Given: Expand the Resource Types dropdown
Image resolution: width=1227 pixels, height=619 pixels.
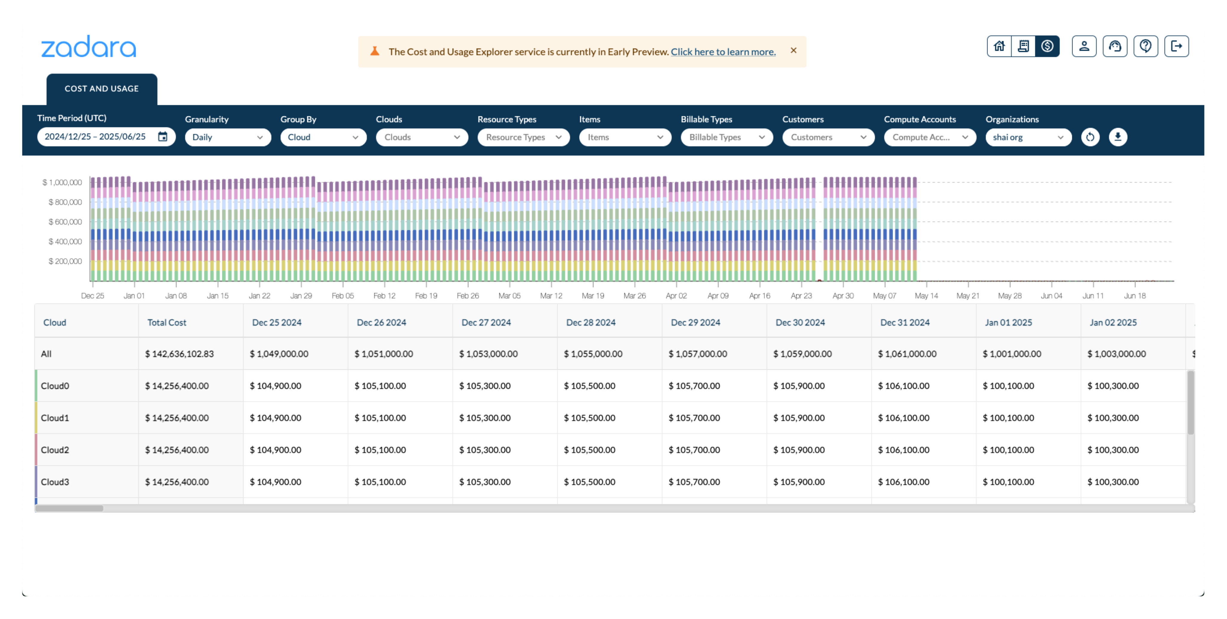Looking at the screenshot, I should pyautogui.click(x=523, y=137).
